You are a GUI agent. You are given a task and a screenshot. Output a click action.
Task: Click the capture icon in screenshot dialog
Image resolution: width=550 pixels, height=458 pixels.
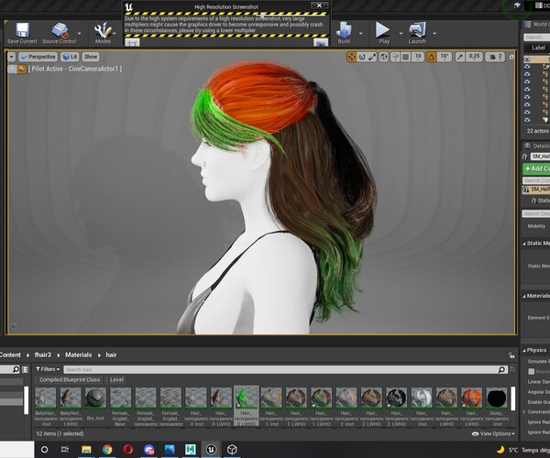[x=321, y=42]
